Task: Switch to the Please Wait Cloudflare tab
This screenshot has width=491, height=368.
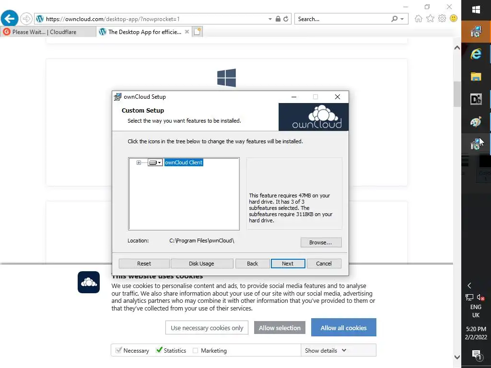Action: 48,32
